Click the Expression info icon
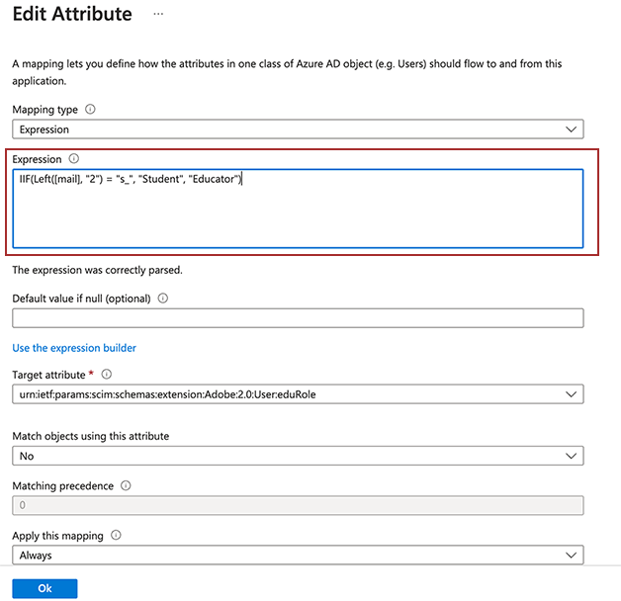The height and width of the screenshot is (601, 621). pos(74,158)
